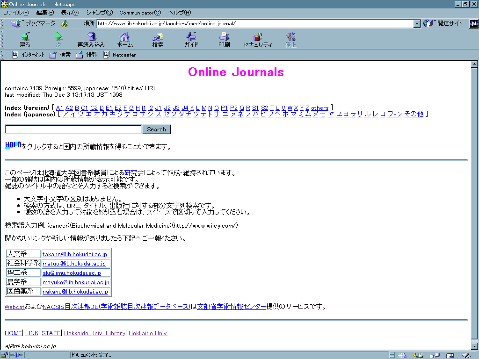Email takano@lib.hokudai.ac.jp link
The height and width of the screenshot is (359, 479).
click(75, 254)
